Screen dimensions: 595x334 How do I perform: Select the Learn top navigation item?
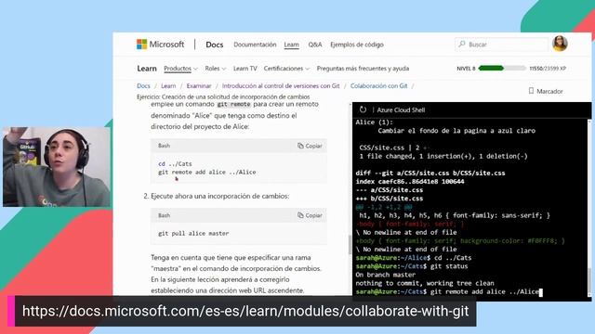291,45
